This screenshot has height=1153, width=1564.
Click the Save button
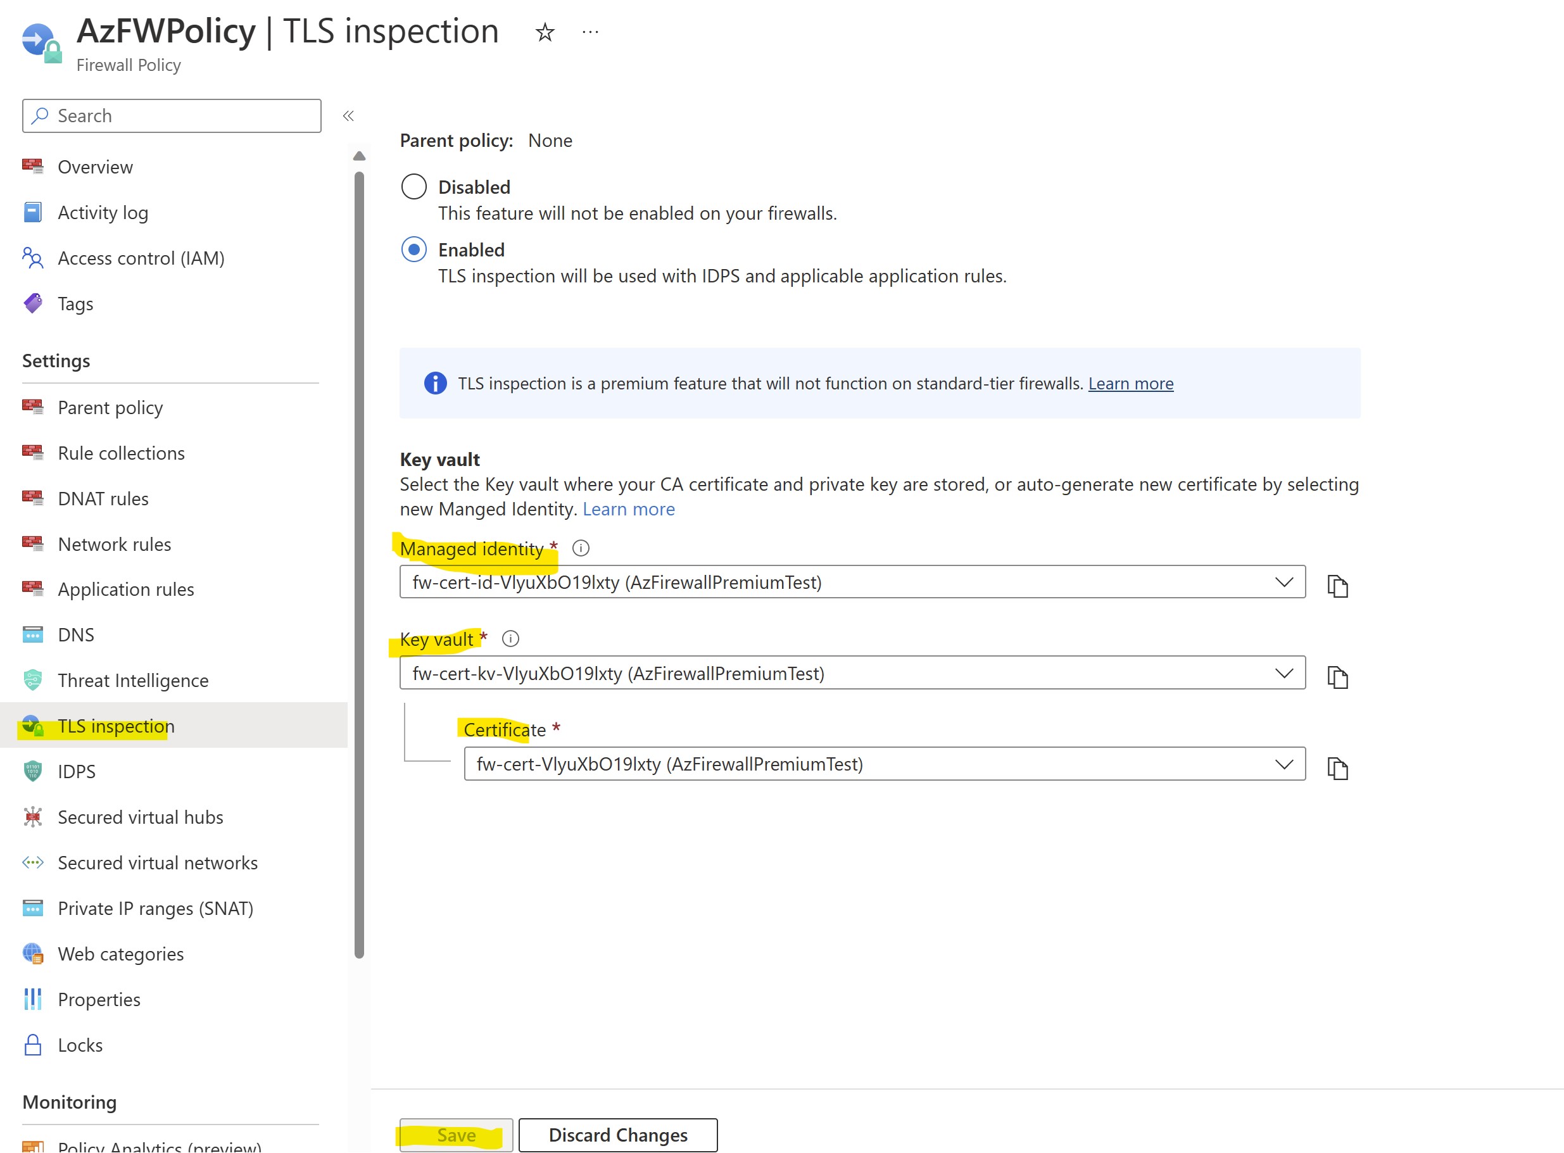pyautogui.click(x=456, y=1135)
